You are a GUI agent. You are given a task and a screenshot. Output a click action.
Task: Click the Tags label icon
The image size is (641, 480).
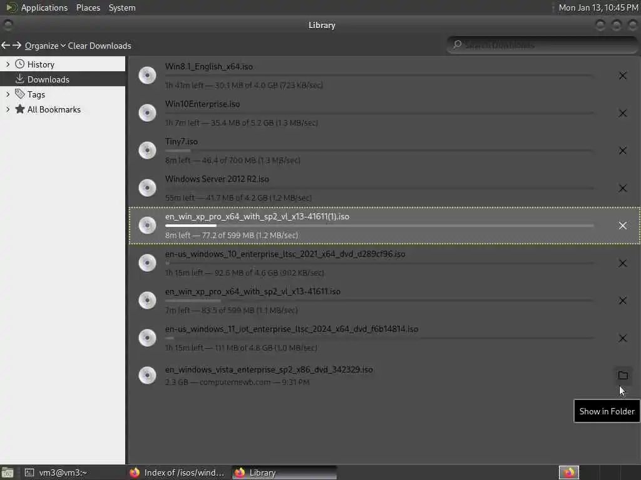[19, 94]
